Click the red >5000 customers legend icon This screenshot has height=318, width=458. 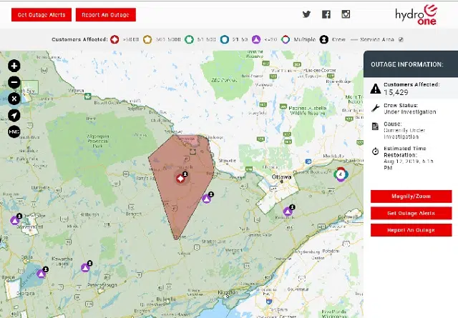pos(114,39)
